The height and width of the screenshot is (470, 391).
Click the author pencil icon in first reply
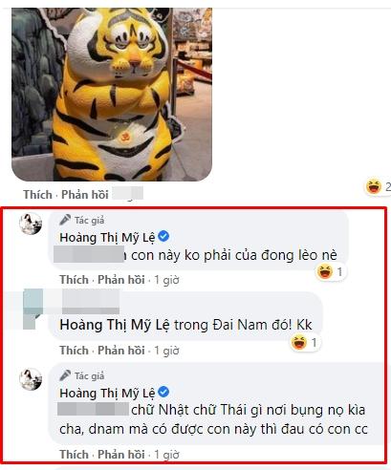(x=65, y=220)
